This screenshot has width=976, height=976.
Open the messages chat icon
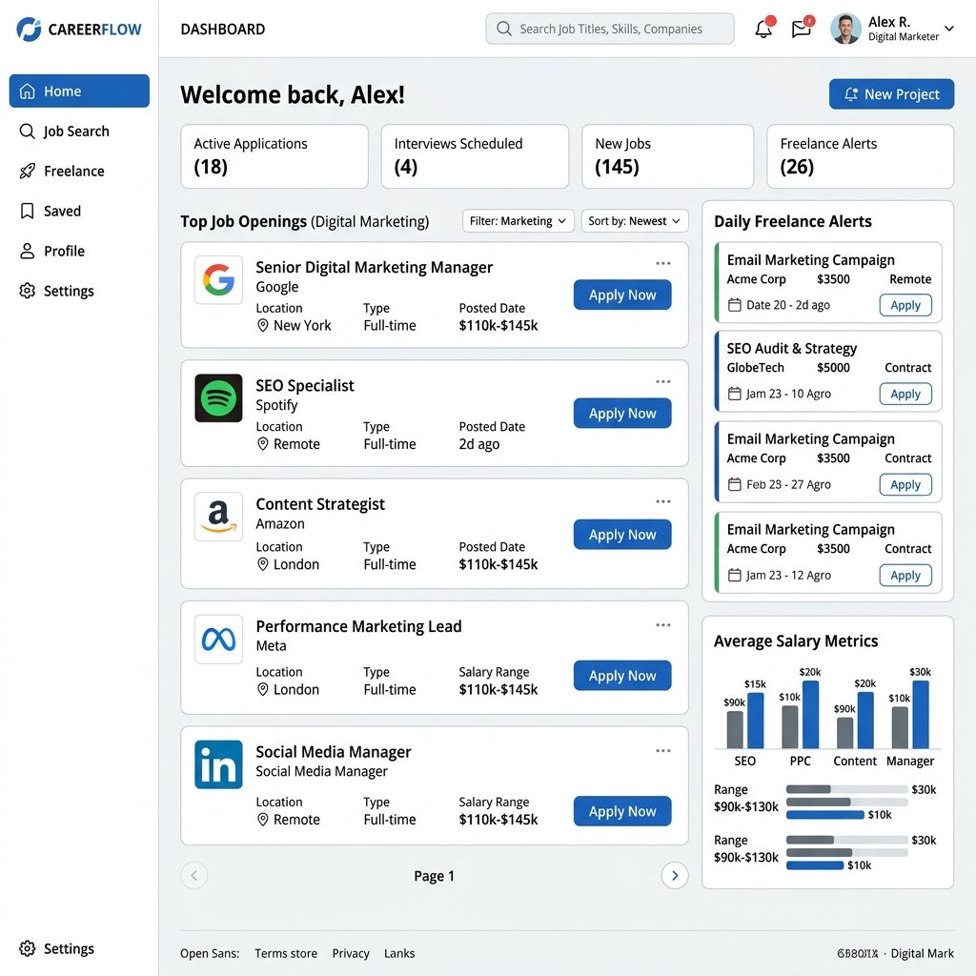(x=801, y=29)
